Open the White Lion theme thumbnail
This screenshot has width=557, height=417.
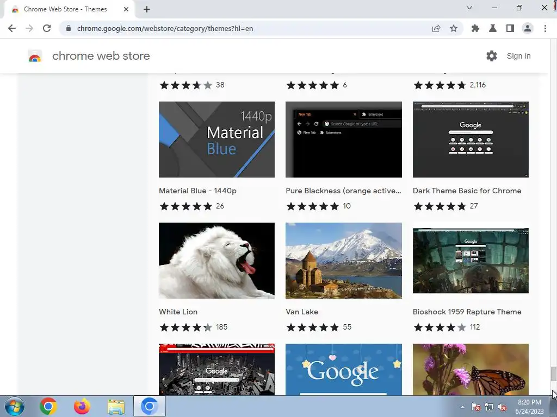216,261
